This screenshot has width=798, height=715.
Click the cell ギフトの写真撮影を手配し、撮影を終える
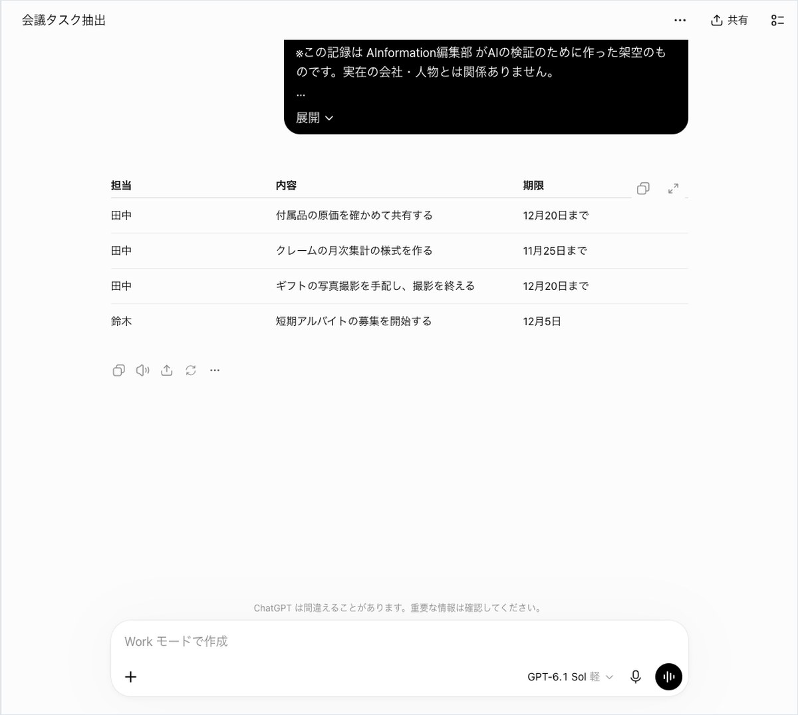click(x=375, y=286)
